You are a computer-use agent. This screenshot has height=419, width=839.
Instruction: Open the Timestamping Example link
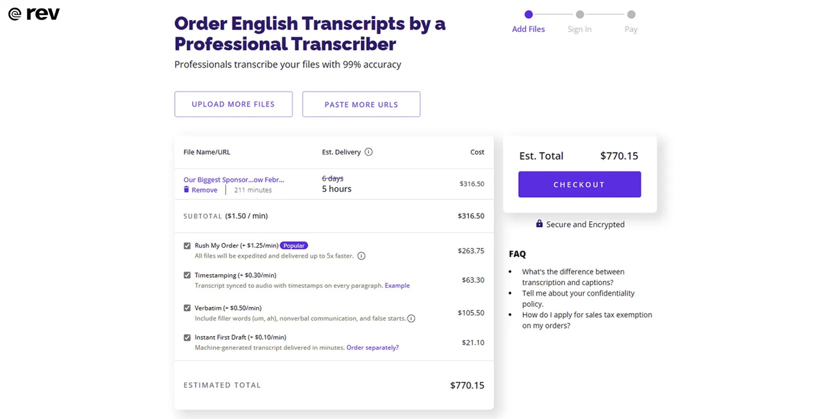397,286
